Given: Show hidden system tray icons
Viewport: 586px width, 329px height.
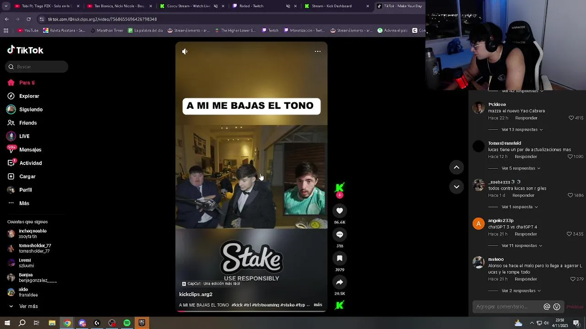Looking at the screenshot, I should pos(532,323).
